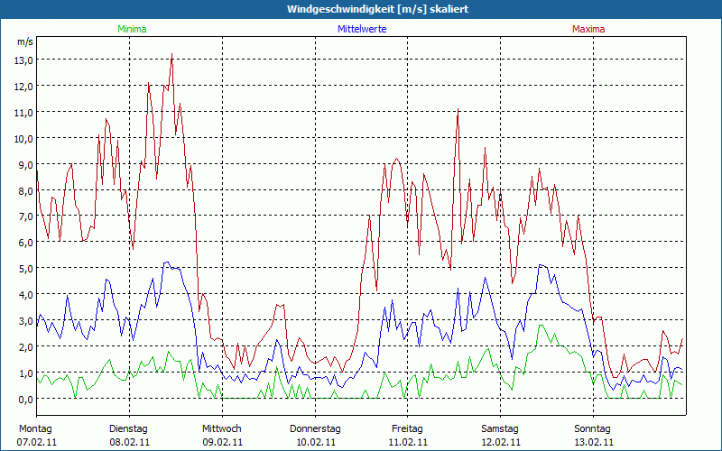Click the 5,0 y-axis value
The height and width of the screenshot is (451, 722).
point(25,268)
